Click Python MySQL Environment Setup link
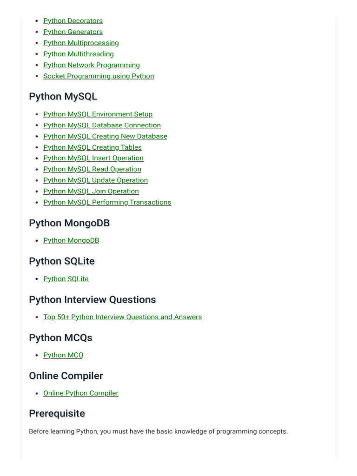The width and height of the screenshot is (357, 476). 98,114
